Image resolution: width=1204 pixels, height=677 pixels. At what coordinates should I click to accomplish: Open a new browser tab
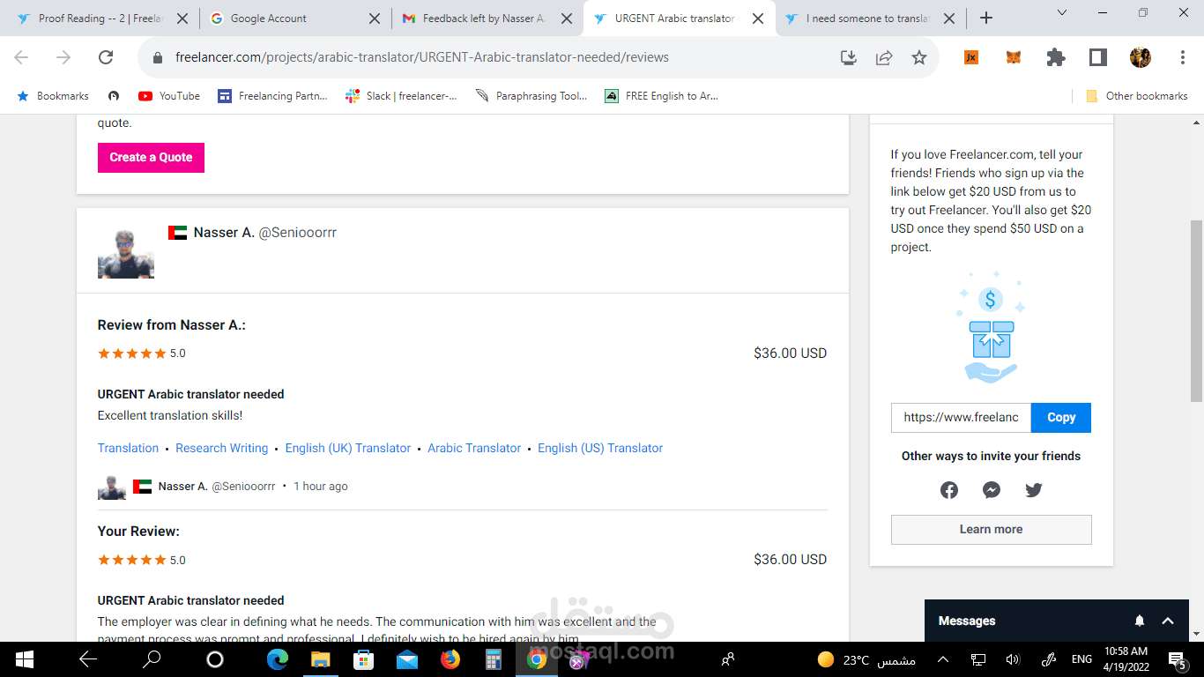(x=986, y=18)
